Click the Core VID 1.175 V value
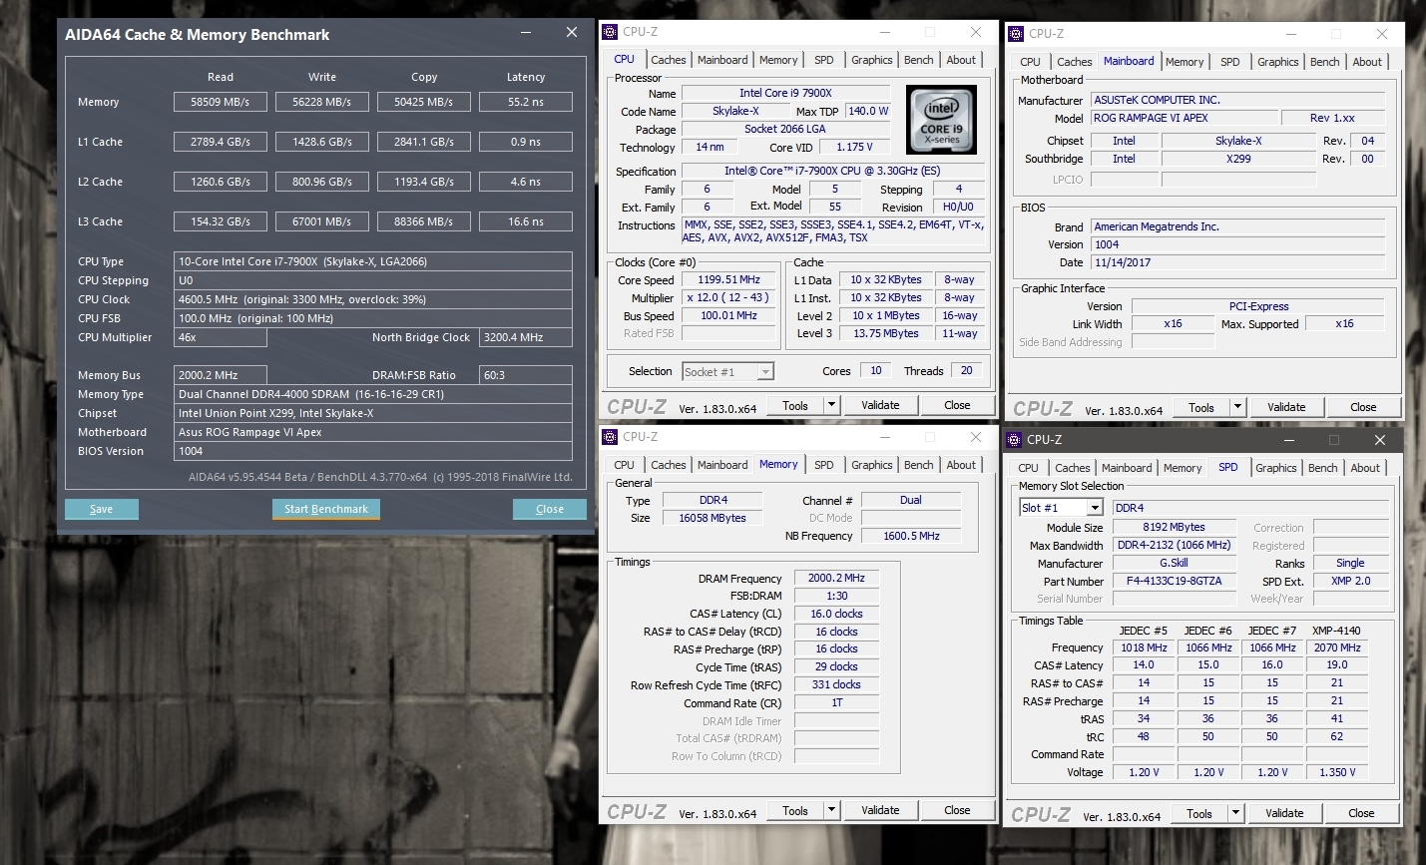The height and width of the screenshot is (865, 1426). pyautogui.click(x=854, y=147)
